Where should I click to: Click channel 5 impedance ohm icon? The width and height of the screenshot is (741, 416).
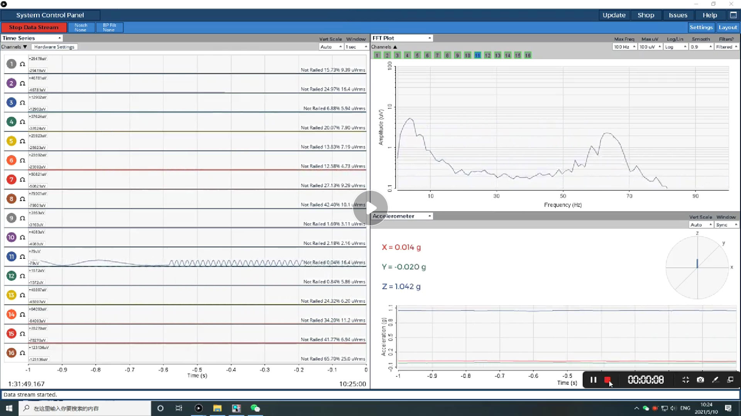[22, 141]
